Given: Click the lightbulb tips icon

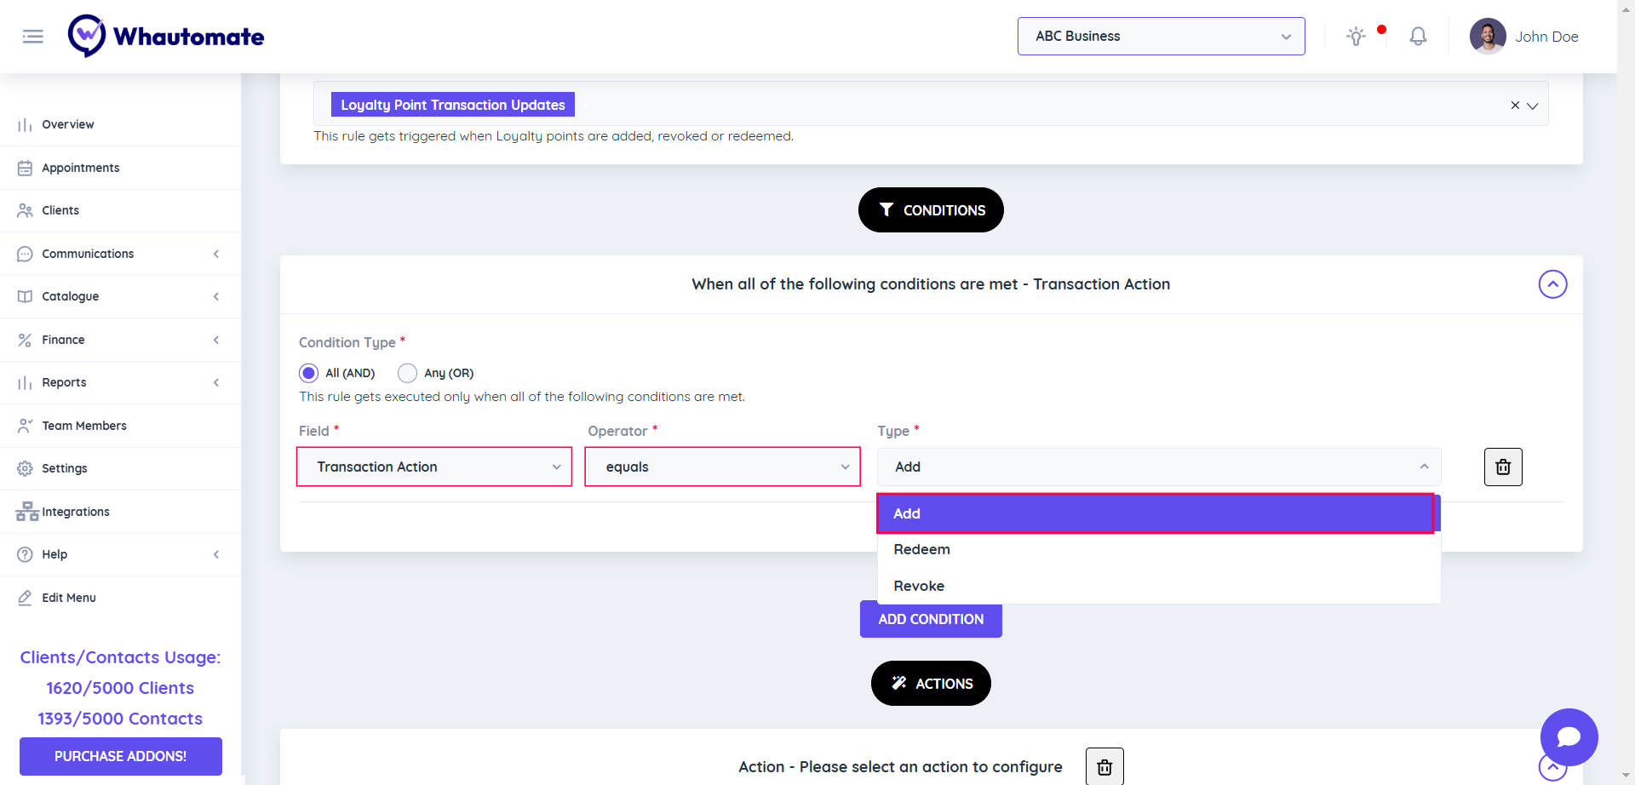Looking at the screenshot, I should pyautogui.click(x=1356, y=37).
